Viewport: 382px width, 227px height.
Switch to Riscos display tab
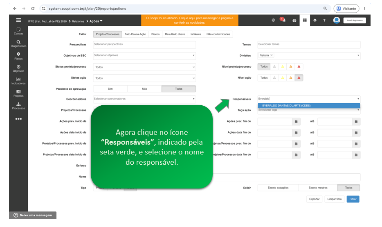pos(155,34)
